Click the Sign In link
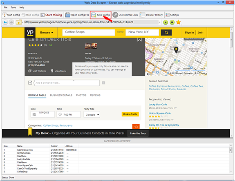This screenshot has width=235, height=181. pos(189,33)
